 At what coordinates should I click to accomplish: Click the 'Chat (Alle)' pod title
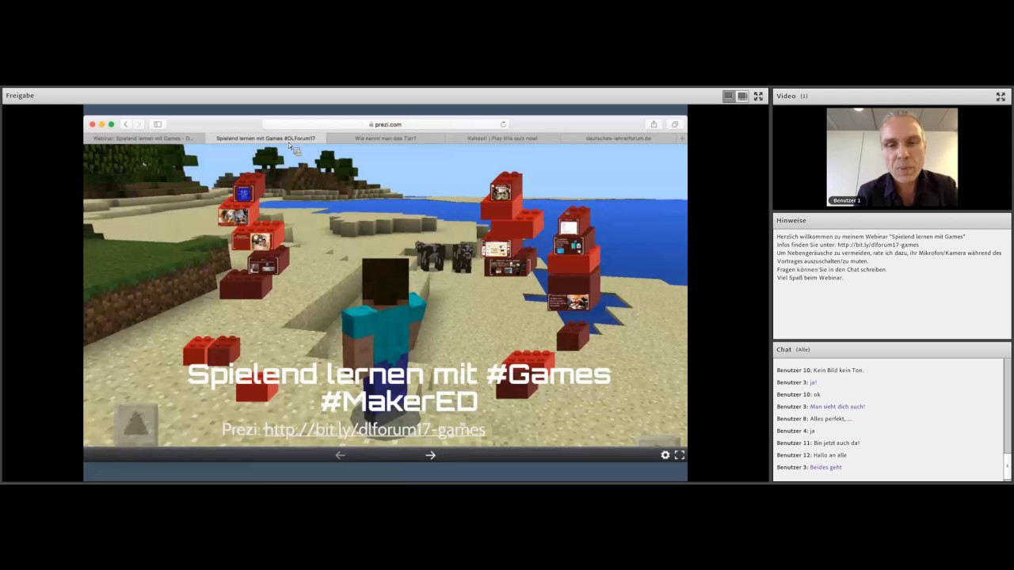click(793, 349)
